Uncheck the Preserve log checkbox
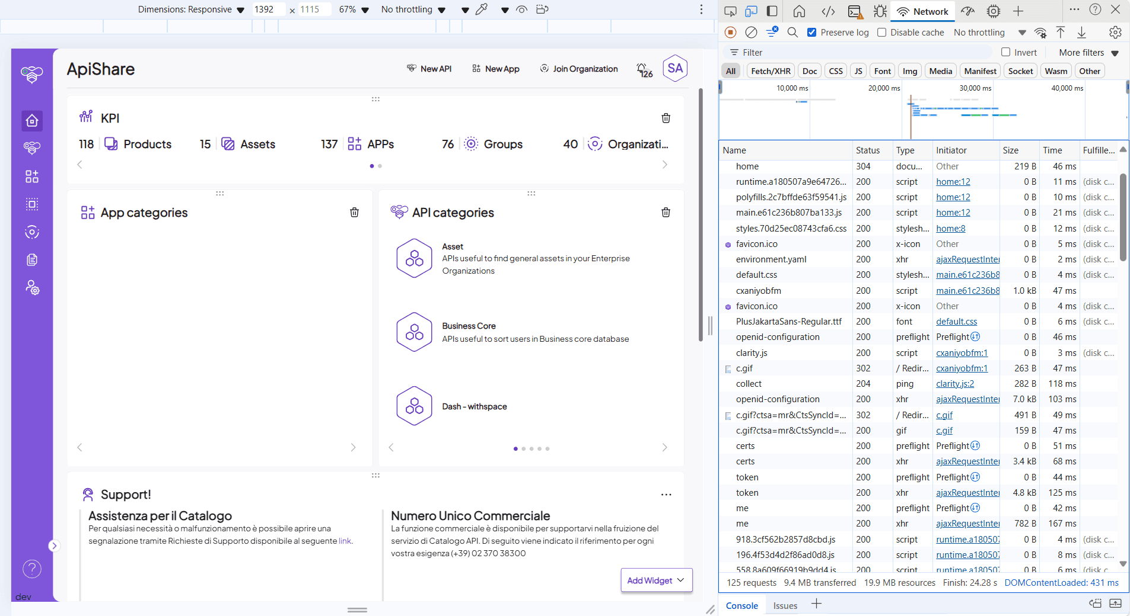 [812, 33]
